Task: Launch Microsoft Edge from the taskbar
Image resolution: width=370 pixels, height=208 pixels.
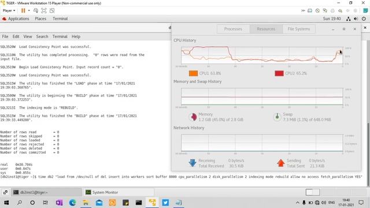Action: click(x=72, y=203)
